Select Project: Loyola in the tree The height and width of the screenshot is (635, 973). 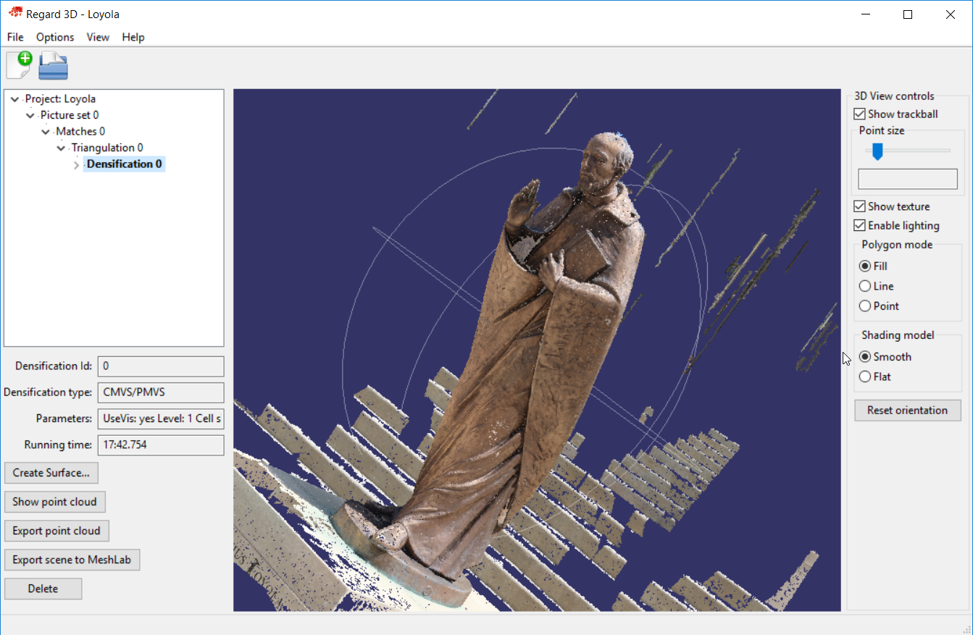60,99
